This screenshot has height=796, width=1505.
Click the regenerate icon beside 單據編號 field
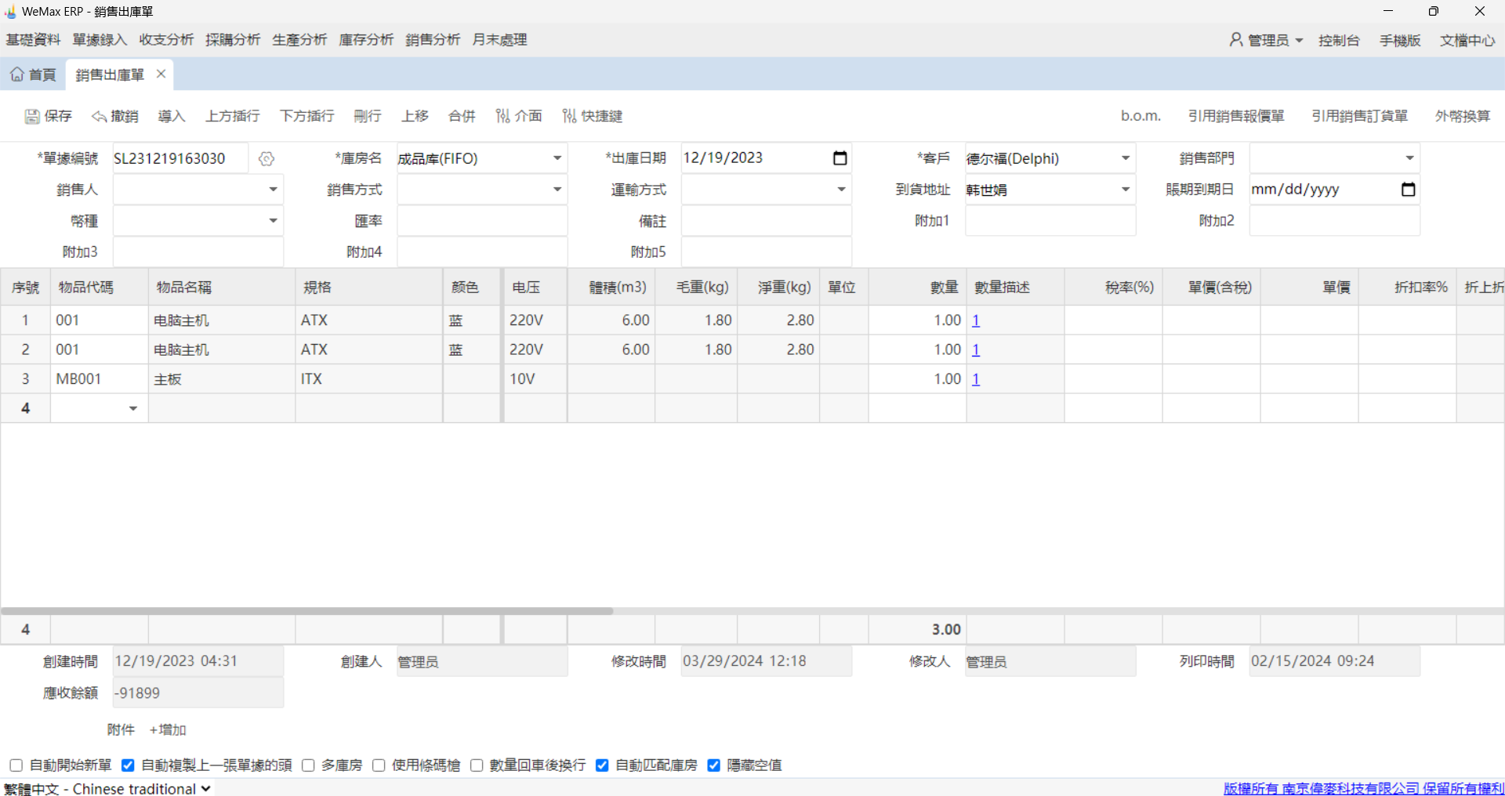coord(267,159)
